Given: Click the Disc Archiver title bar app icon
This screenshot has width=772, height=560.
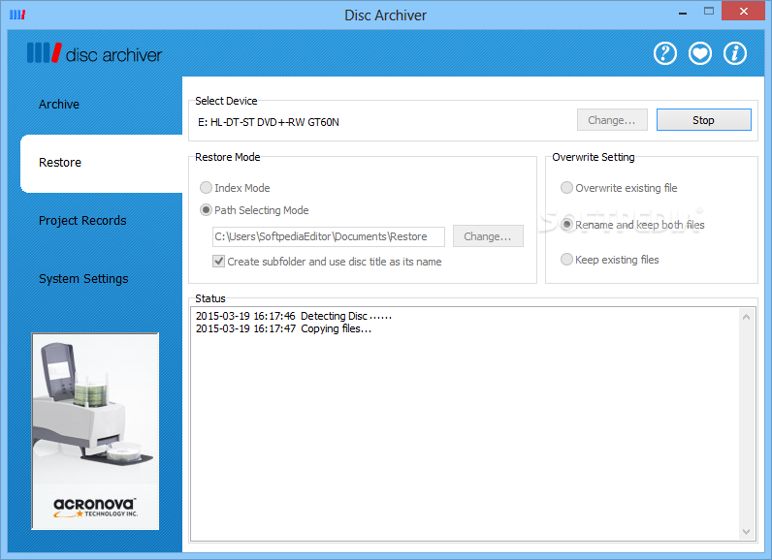Looking at the screenshot, I should 17,15.
